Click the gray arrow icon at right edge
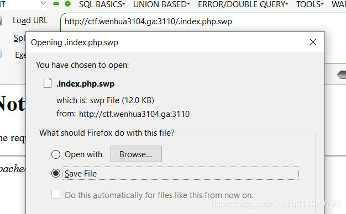Image resolution: width=346 pixels, height=214 pixels. (x=342, y=75)
